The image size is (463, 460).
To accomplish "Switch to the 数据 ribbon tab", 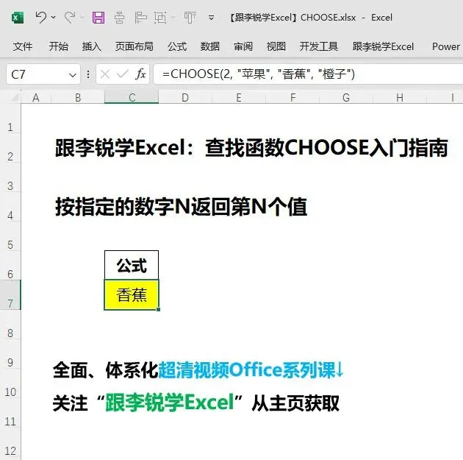I will (x=210, y=46).
